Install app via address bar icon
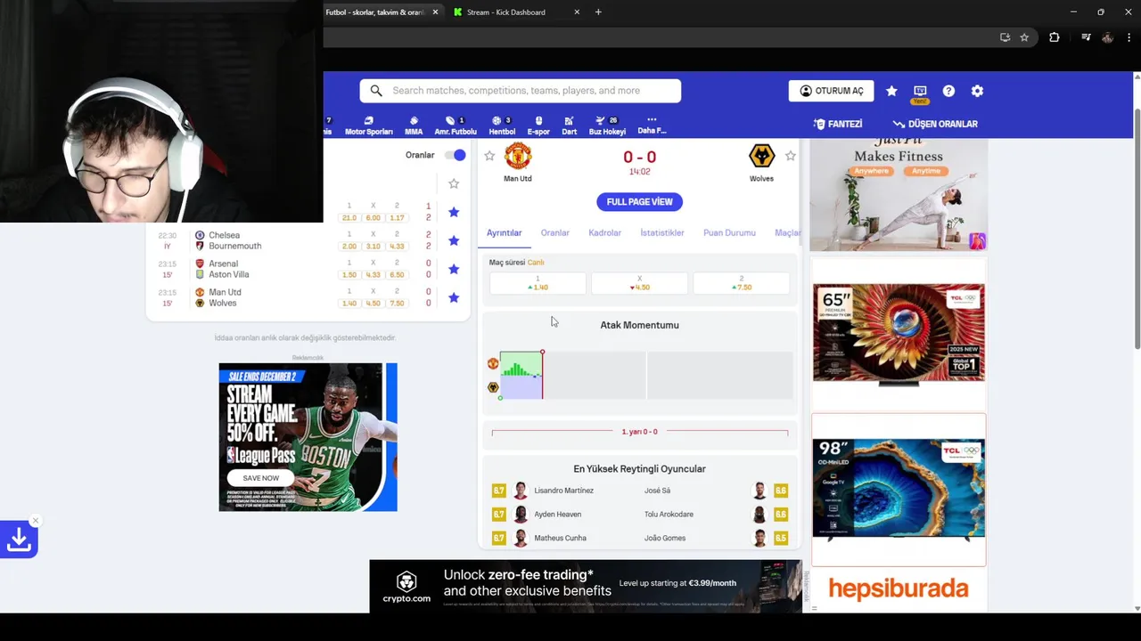This screenshot has height=641, width=1141. tap(1005, 37)
